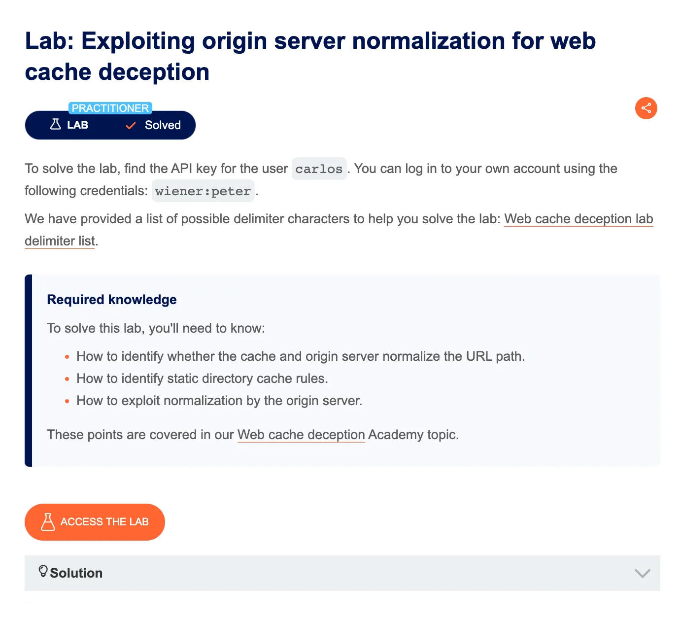Click the wiener:peter credentials code
This screenshot has height=618, width=681.
pos(203,191)
